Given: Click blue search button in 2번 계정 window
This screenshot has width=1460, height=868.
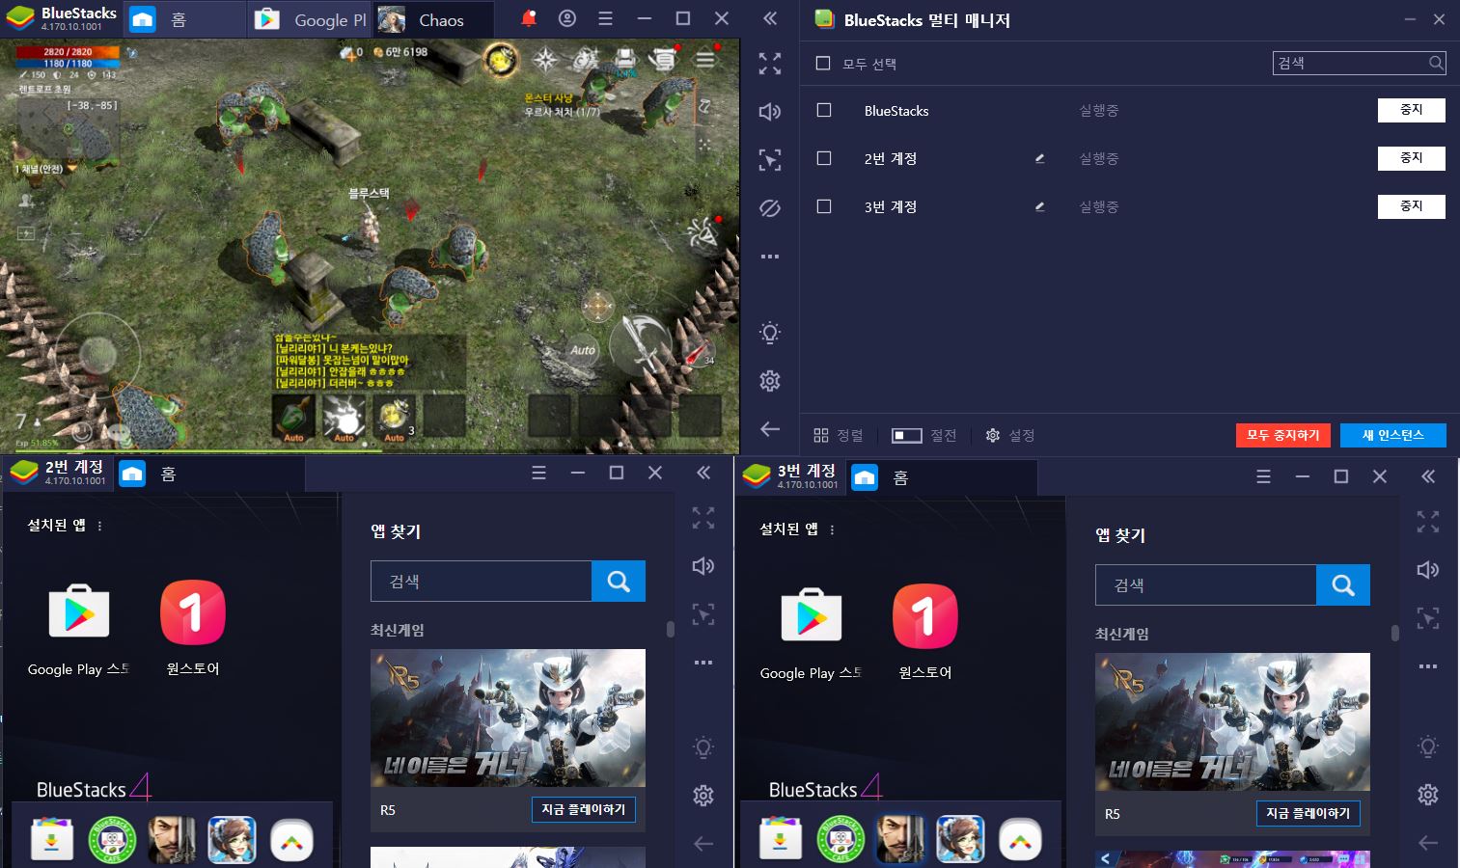Looking at the screenshot, I should pyautogui.click(x=619, y=582).
